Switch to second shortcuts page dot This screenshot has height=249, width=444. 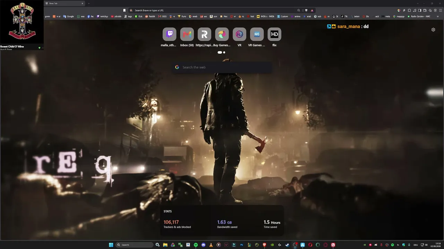pos(224,53)
